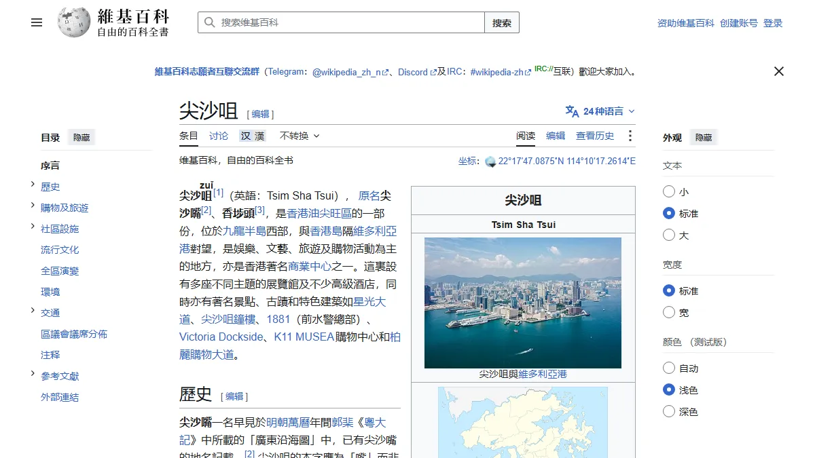Open the three-dot more options menu
The image size is (815, 458).
630,136
